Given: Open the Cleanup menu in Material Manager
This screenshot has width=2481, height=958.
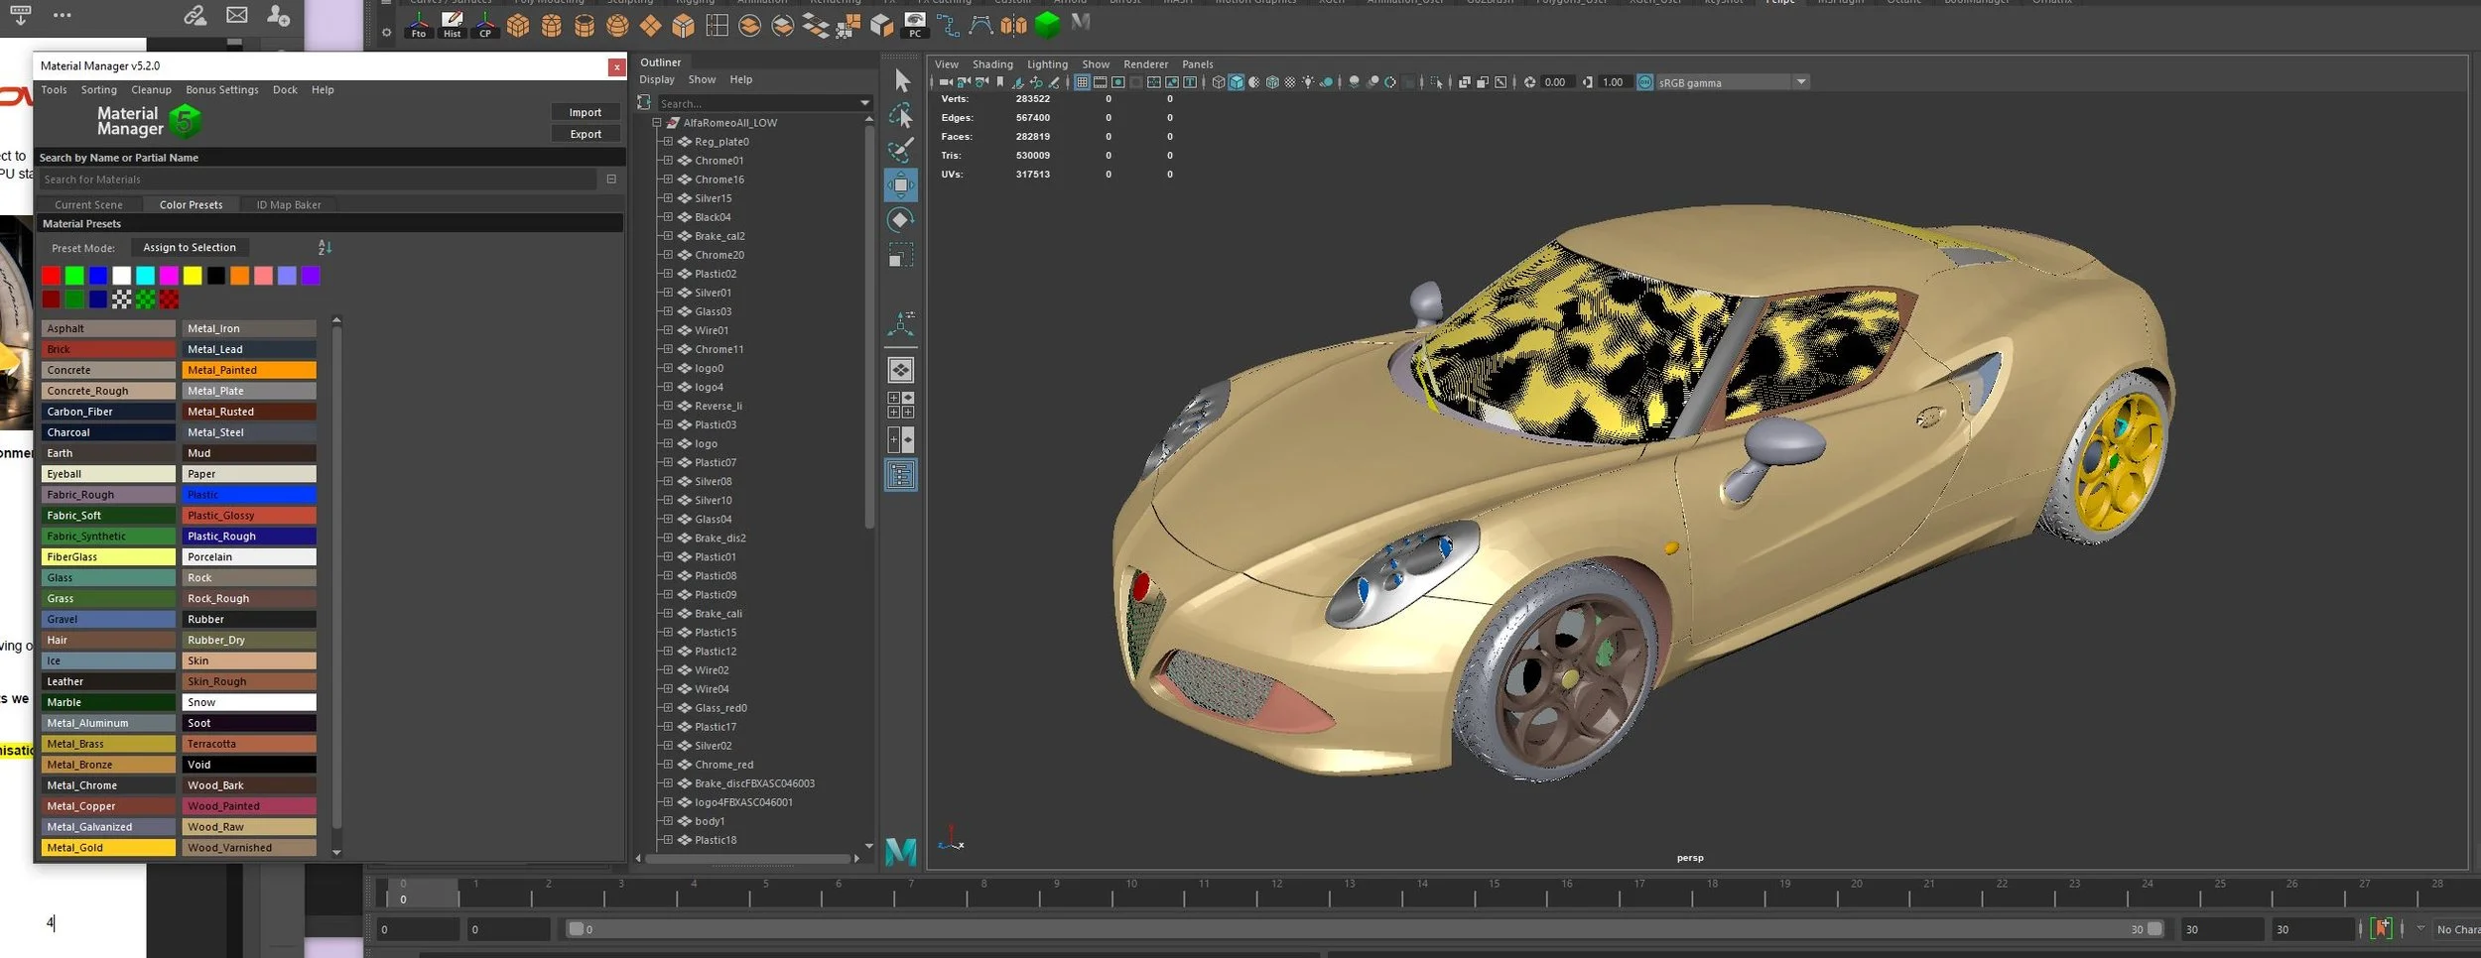Looking at the screenshot, I should (151, 90).
